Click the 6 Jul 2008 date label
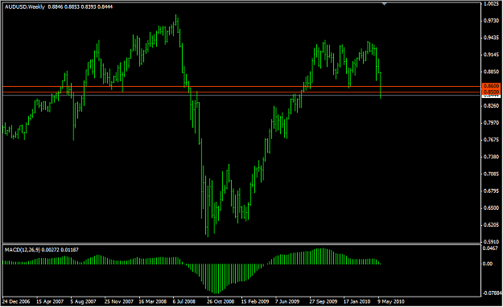This screenshot has height=307, width=503. 183,301
